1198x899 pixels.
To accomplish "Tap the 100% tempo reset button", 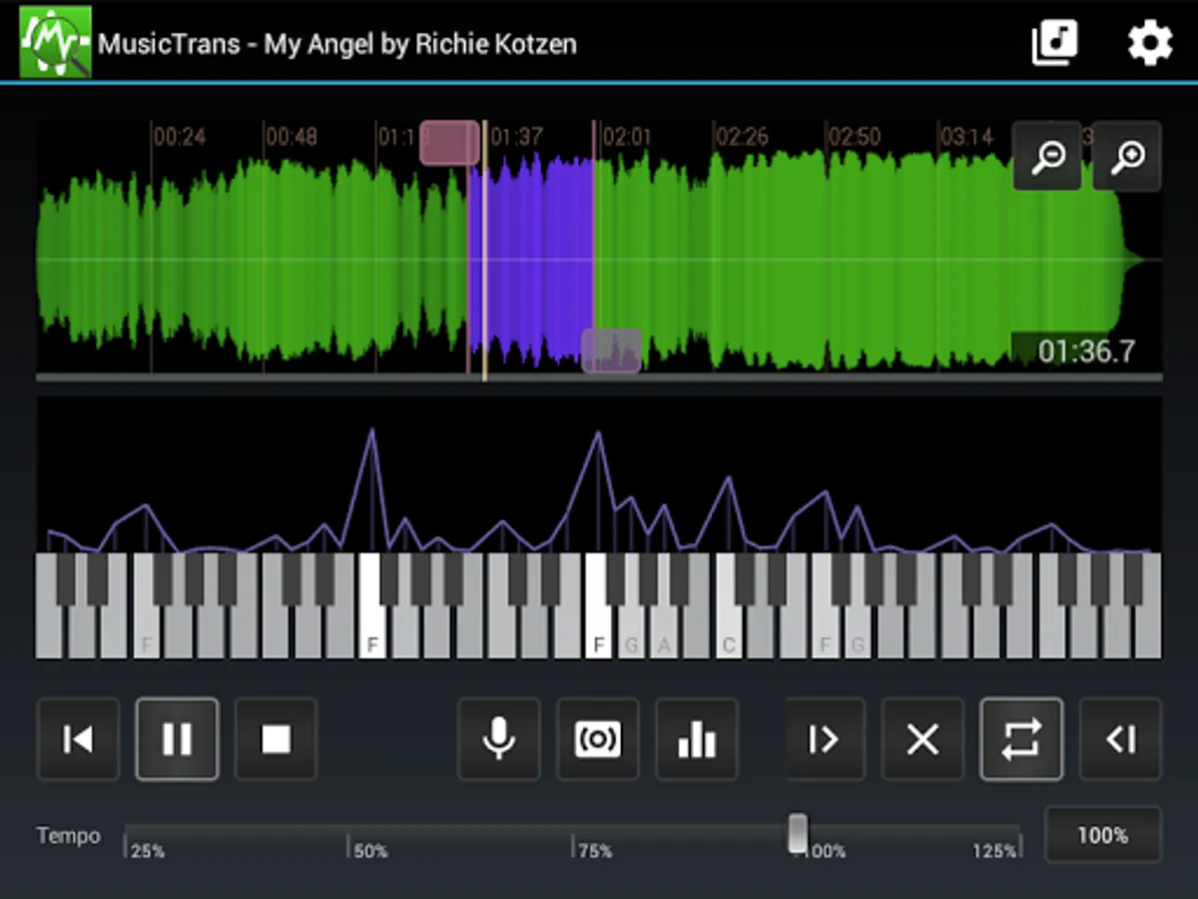I will [1103, 834].
